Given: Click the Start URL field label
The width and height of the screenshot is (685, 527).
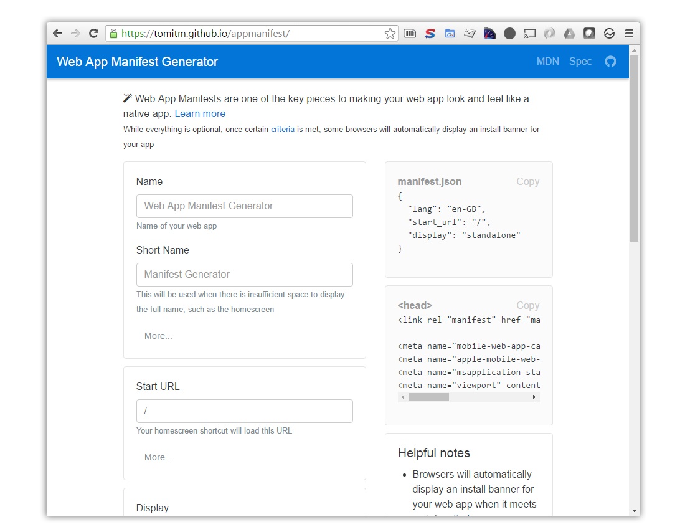Looking at the screenshot, I should 158,386.
